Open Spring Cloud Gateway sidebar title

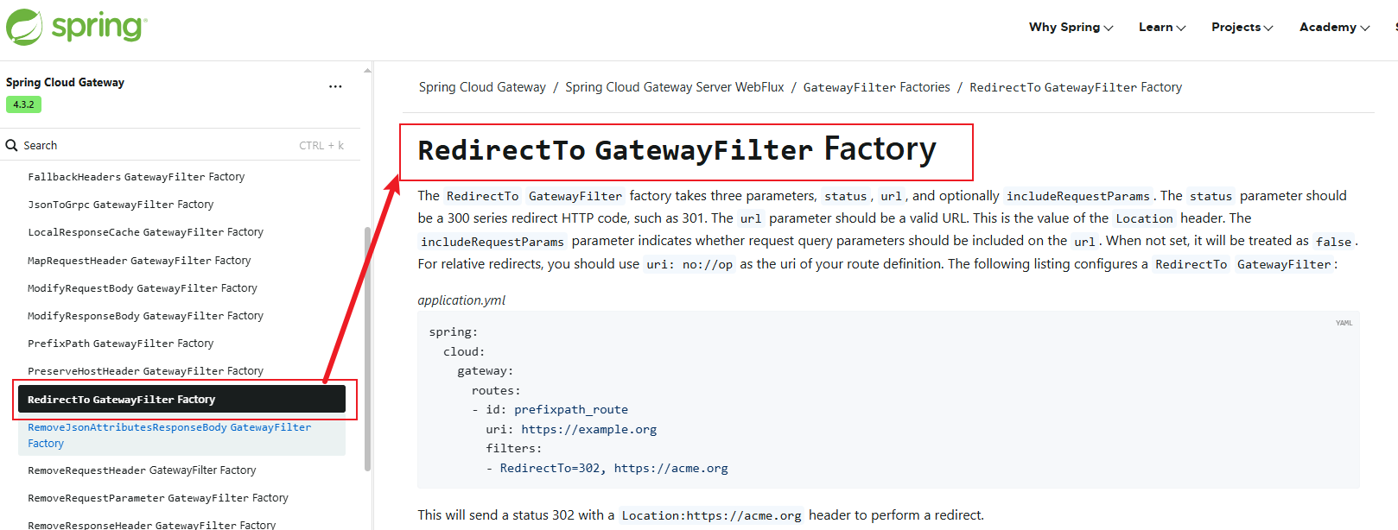pos(65,83)
